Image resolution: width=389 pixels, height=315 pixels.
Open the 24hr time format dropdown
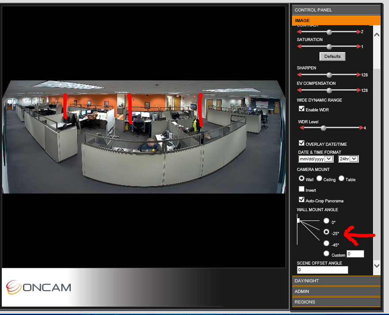coord(348,159)
